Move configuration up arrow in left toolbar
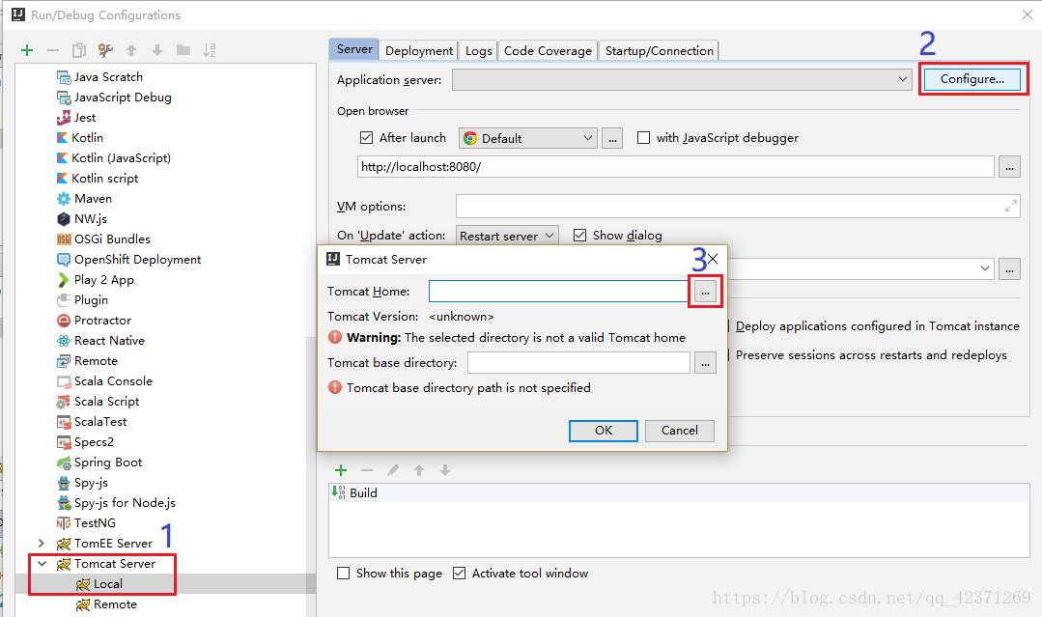The height and width of the screenshot is (617, 1042). click(131, 50)
